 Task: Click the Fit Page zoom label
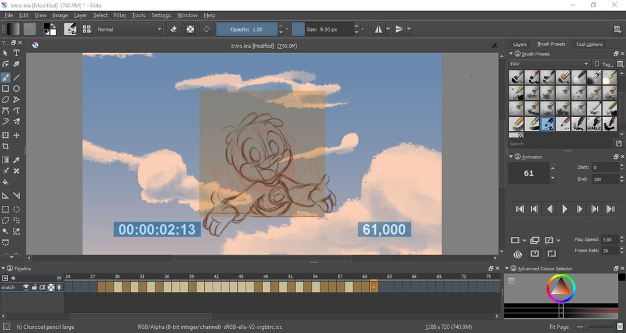click(x=559, y=327)
